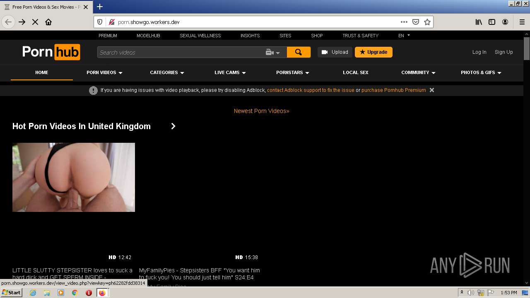530x298 pixels.
Task: Expand the EN language dropdown
Action: 404,36
